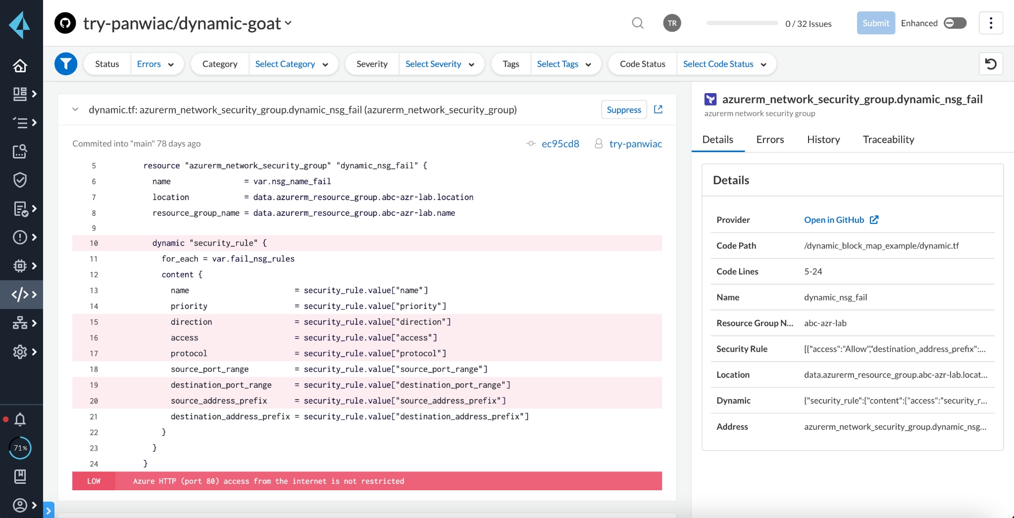Open the Select Tags dropdown
This screenshot has width=1014, height=518.
(x=564, y=64)
